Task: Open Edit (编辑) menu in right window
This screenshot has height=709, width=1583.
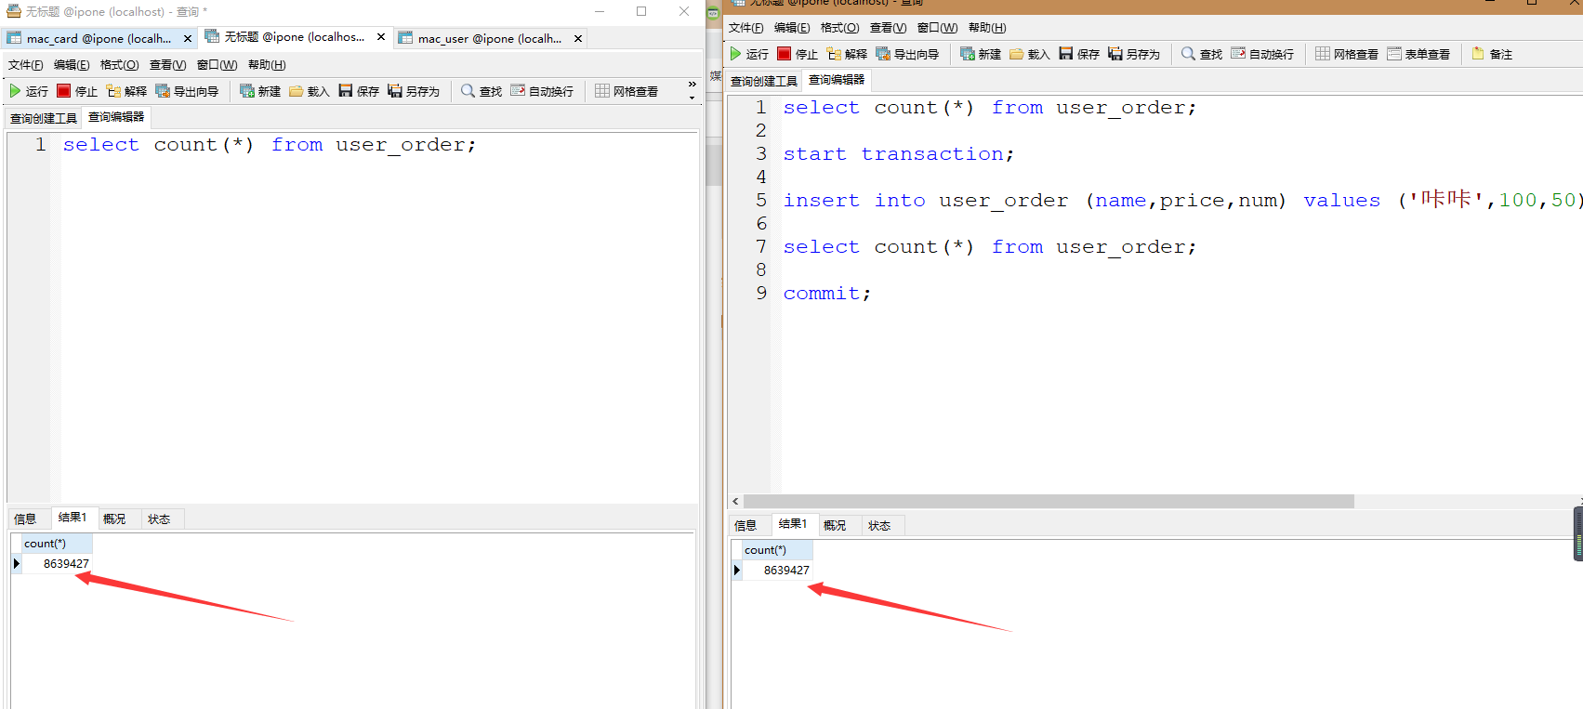Action: [x=792, y=28]
